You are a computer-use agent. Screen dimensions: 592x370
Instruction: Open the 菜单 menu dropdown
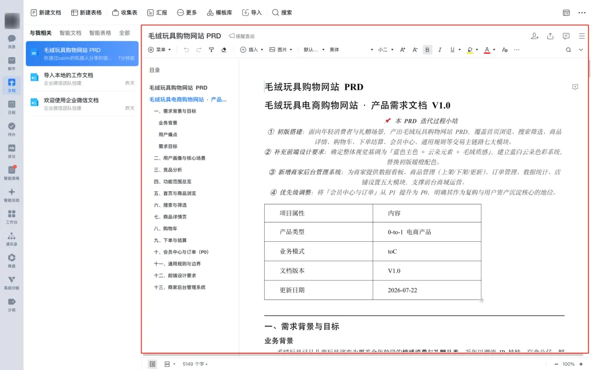[x=160, y=50]
